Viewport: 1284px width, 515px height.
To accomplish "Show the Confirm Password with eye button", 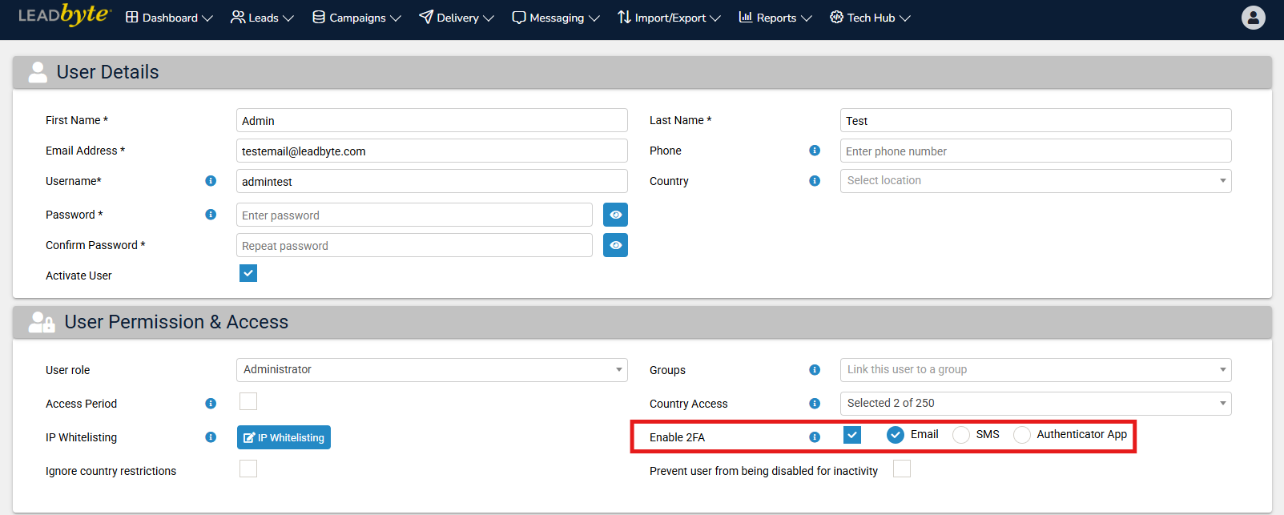I will click(615, 245).
